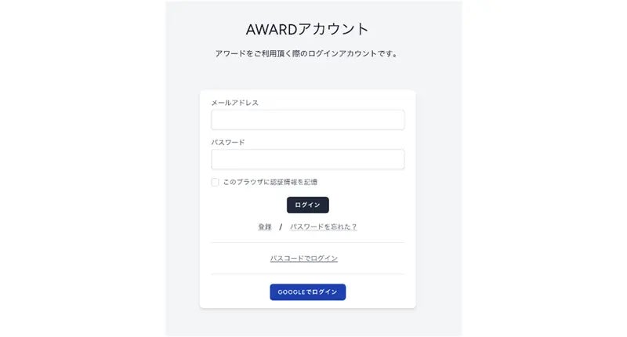
Task: Focus the パスワード input field
Action: point(307,160)
